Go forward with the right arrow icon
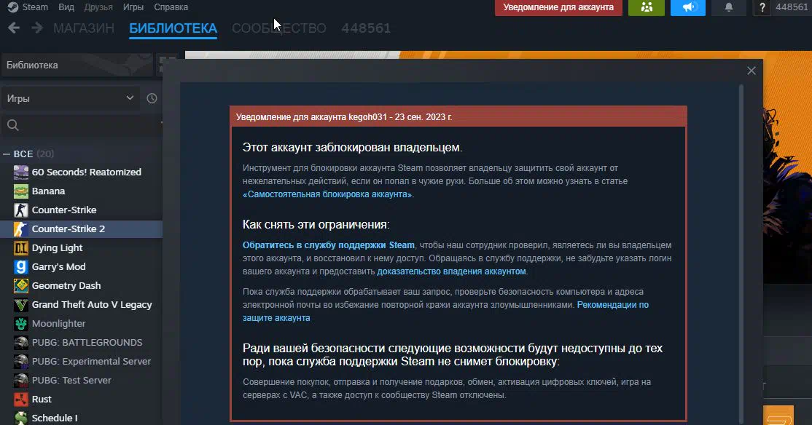This screenshot has height=425, width=812. (x=36, y=28)
